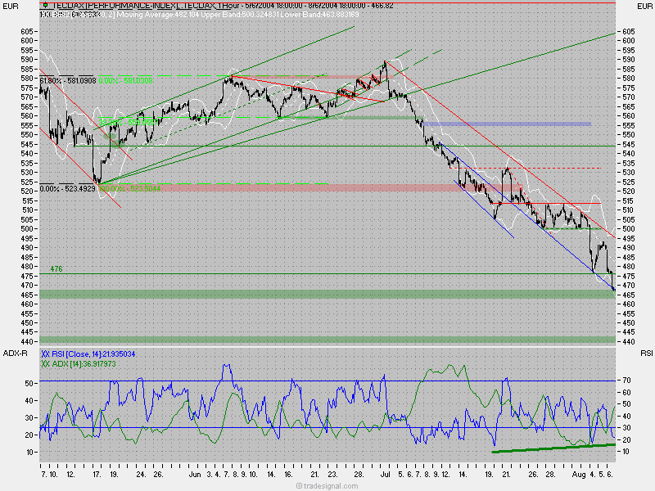Viewport: 655px width, 491px height.
Task: Click the thick green support zone band
Action: [327, 292]
